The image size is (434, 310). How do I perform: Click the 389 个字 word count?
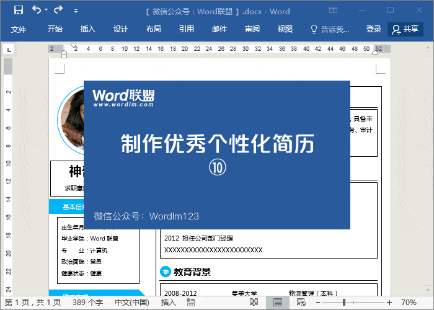click(88, 303)
